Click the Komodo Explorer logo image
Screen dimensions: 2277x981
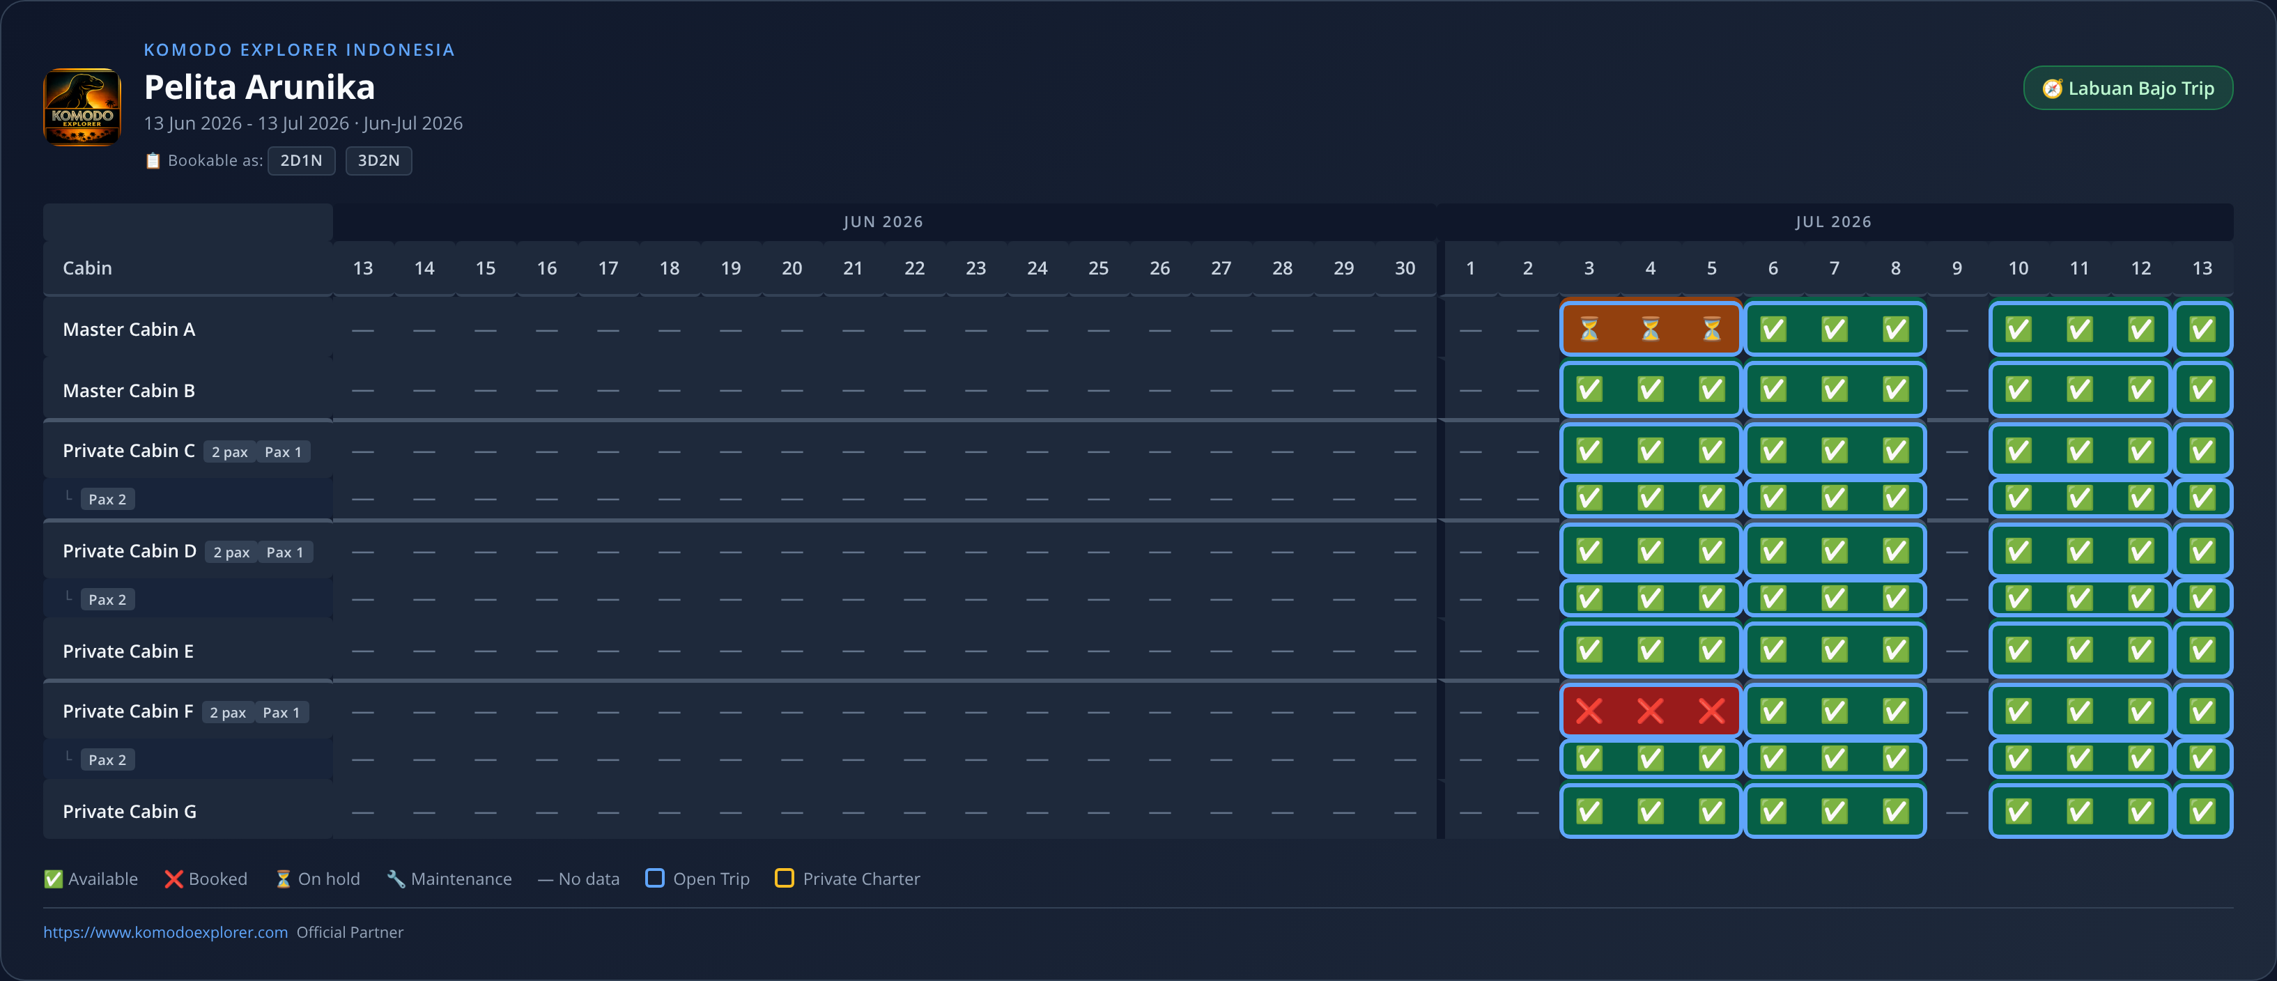82,107
